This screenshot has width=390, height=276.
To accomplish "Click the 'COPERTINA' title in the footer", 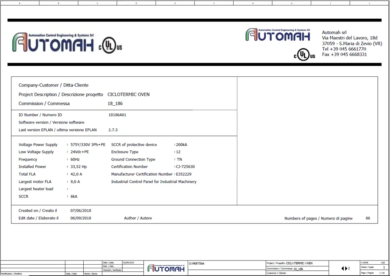I will tap(197, 263).
